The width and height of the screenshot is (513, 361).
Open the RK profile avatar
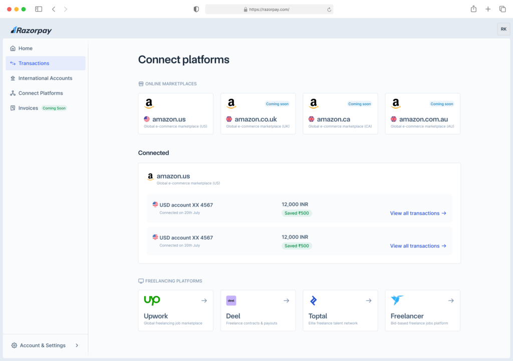click(x=503, y=29)
